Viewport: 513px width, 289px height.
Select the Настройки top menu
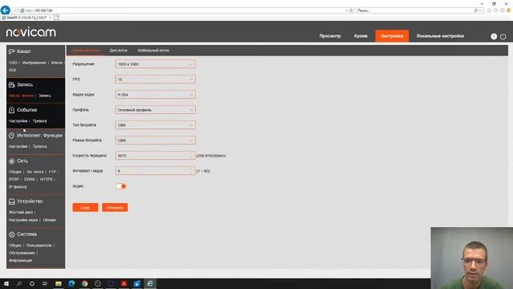[392, 36]
